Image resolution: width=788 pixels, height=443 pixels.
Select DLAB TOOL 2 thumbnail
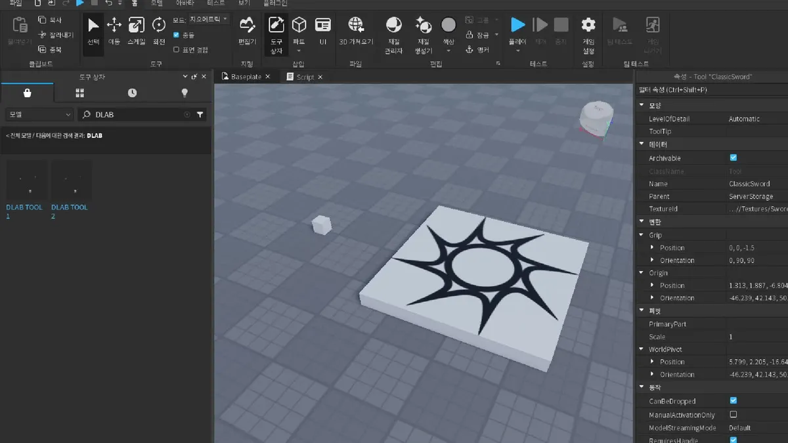[x=71, y=180]
